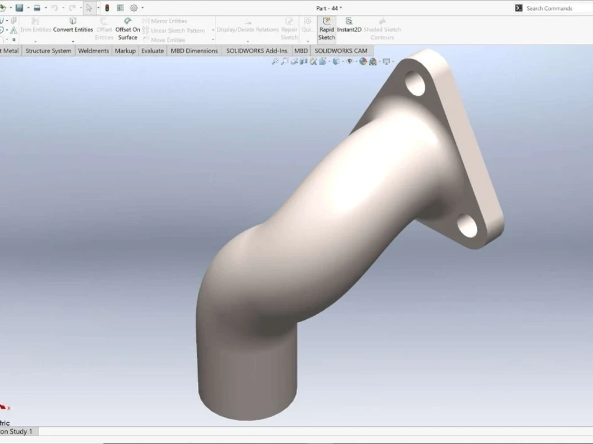The width and height of the screenshot is (593, 444).
Task: Open MBD Dimensions tab
Action: (x=194, y=50)
